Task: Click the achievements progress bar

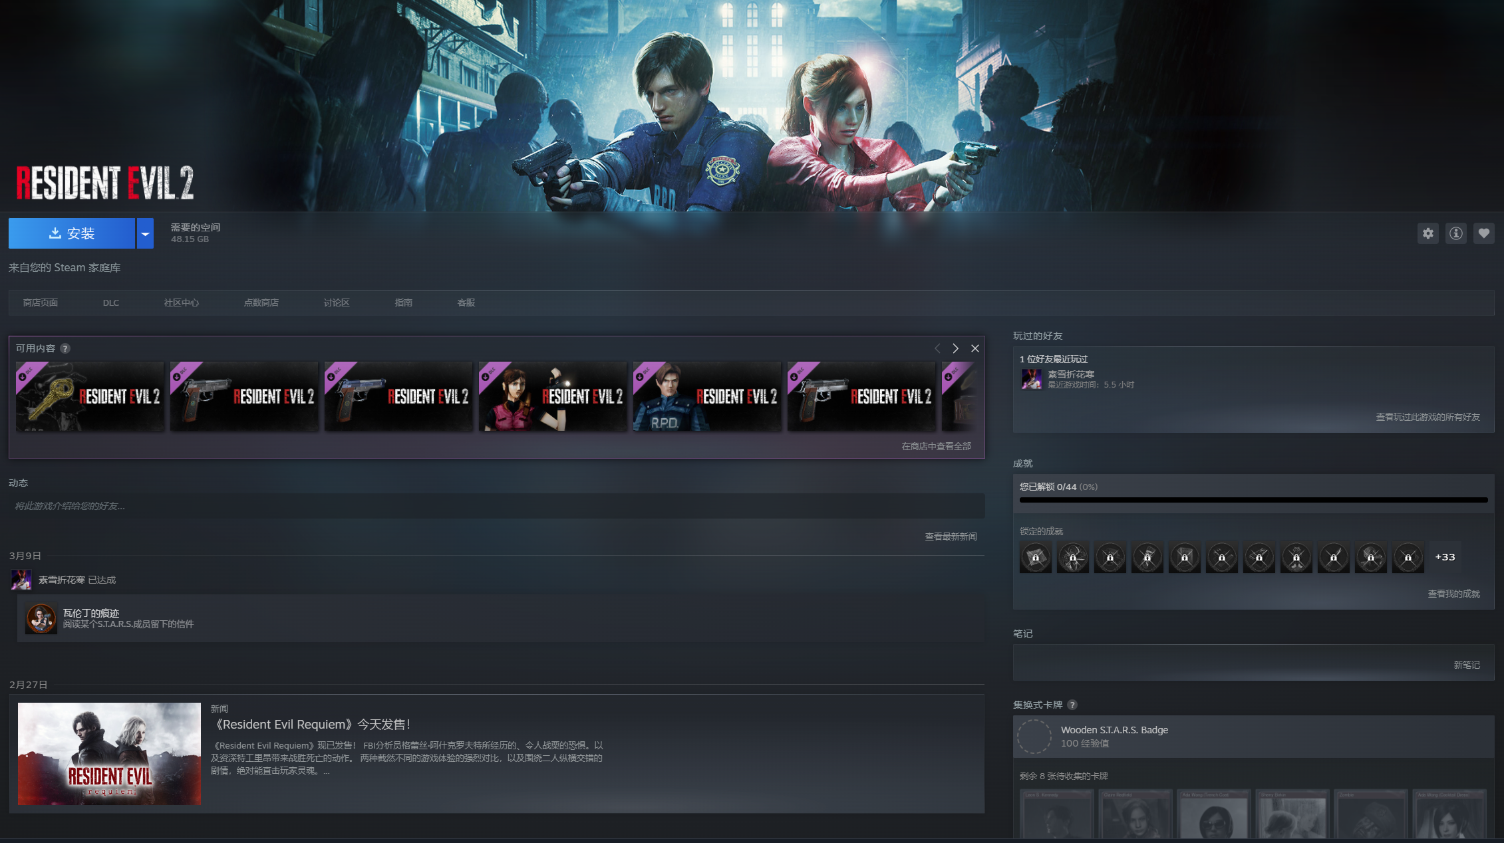Action: [1253, 500]
